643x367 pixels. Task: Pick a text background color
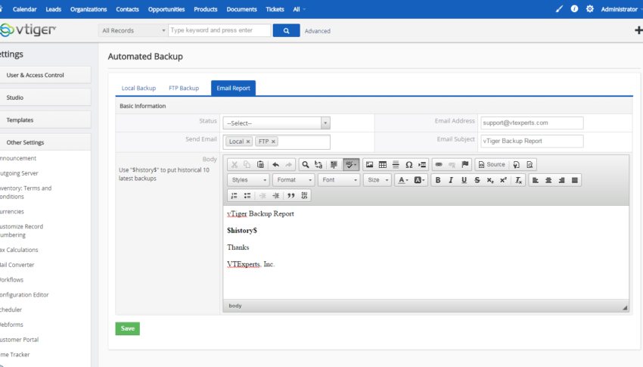tap(419, 180)
